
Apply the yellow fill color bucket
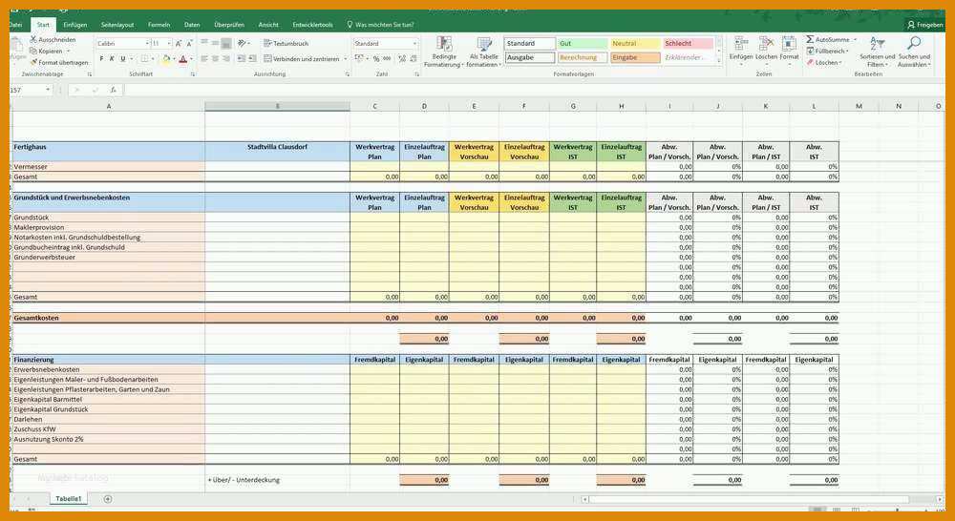coord(166,59)
